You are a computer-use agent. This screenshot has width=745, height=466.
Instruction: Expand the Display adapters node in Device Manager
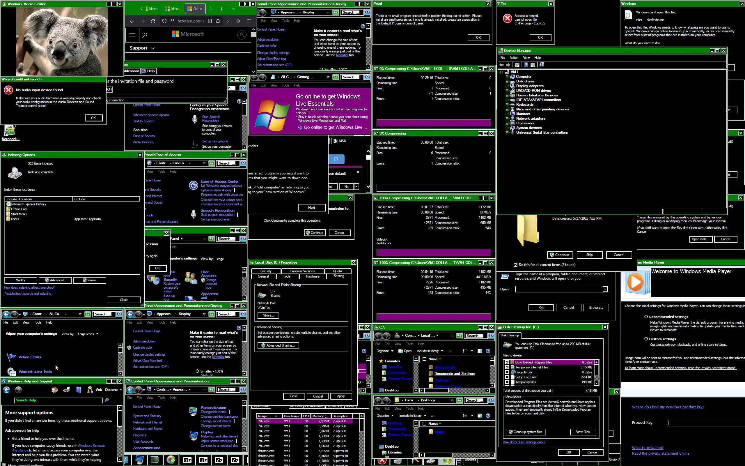[507, 86]
